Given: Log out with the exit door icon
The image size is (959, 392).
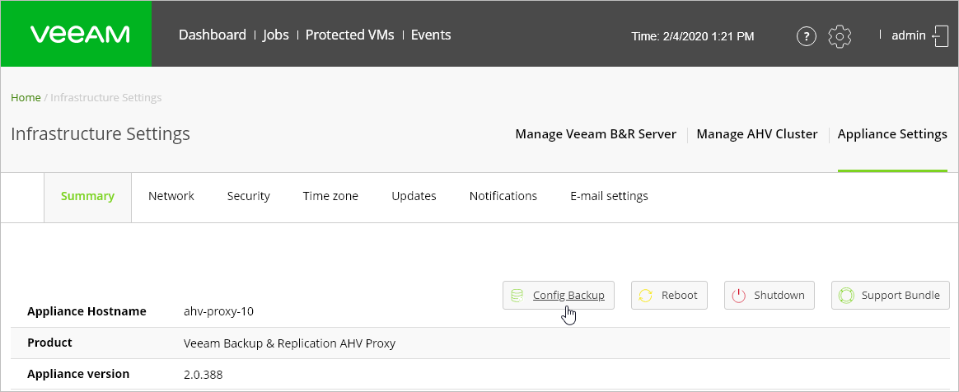Looking at the screenshot, I should (x=940, y=36).
